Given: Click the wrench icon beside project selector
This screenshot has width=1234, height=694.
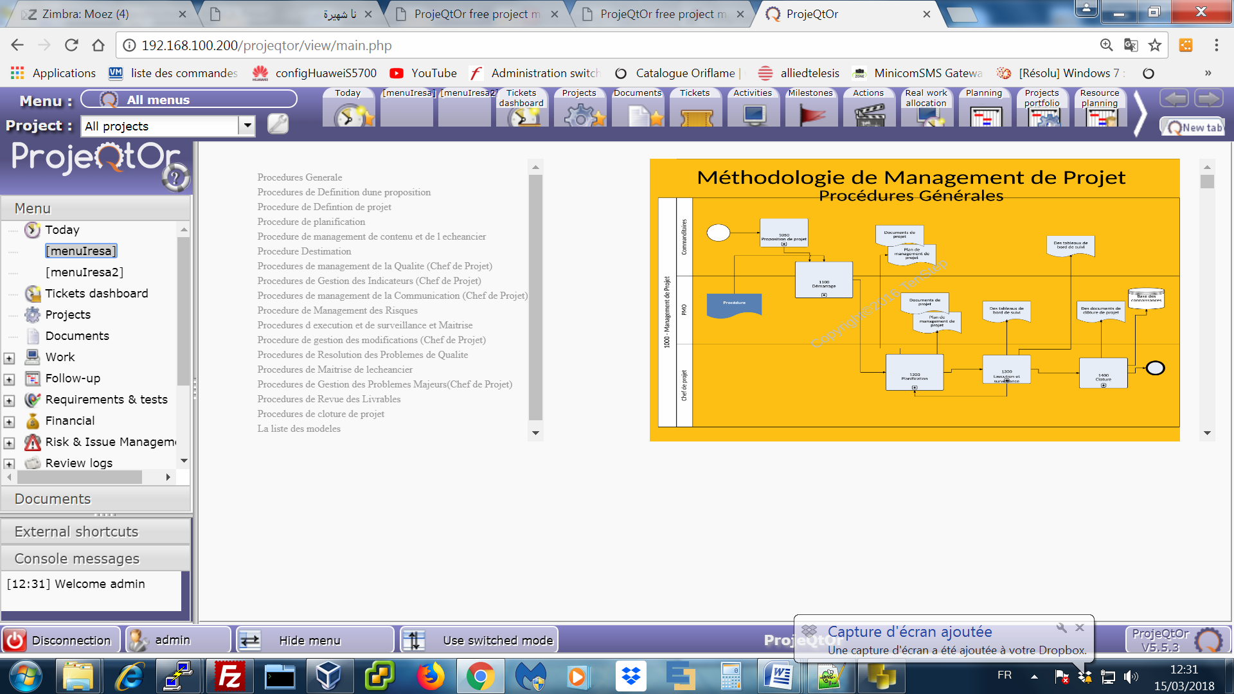Looking at the screenshot, I should [x=278, y=123].
